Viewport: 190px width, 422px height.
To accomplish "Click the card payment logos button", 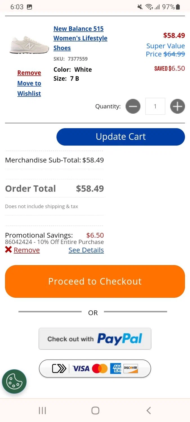I will pyautogui.click(x=95, y=368).
